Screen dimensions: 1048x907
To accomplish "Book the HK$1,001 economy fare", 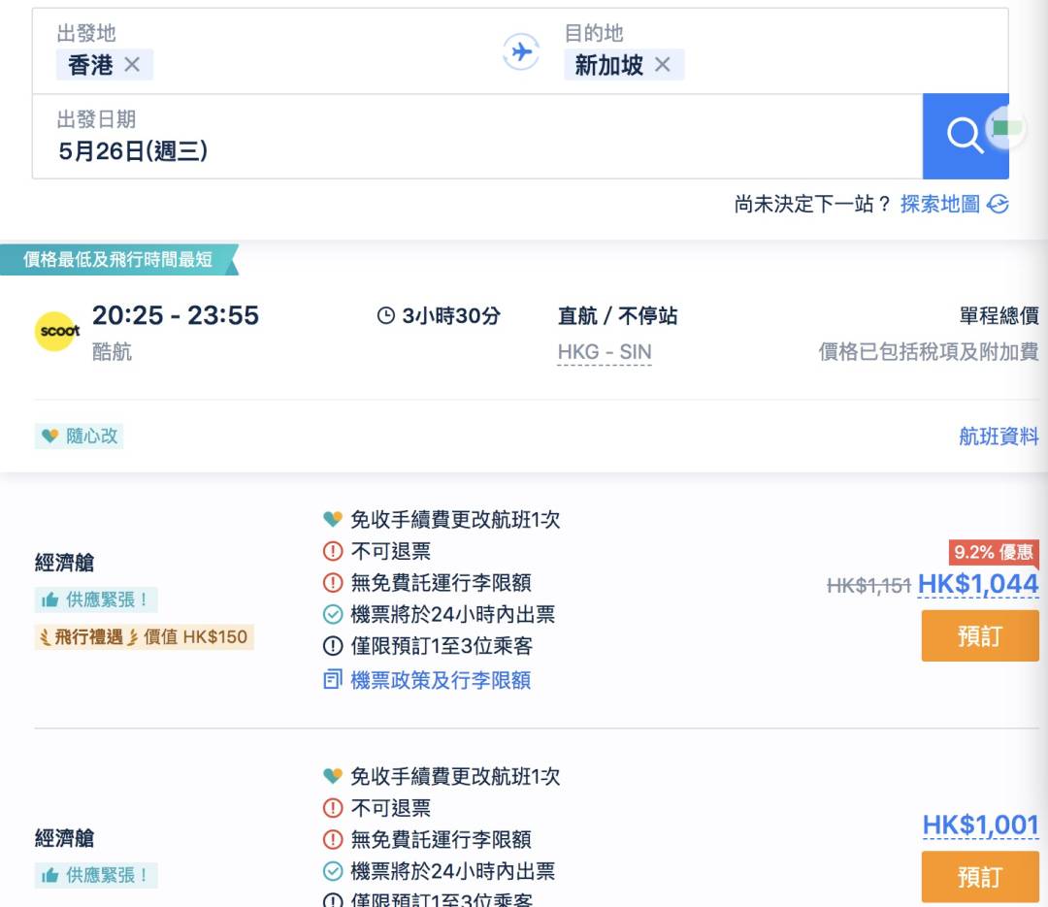I will 979,877.
